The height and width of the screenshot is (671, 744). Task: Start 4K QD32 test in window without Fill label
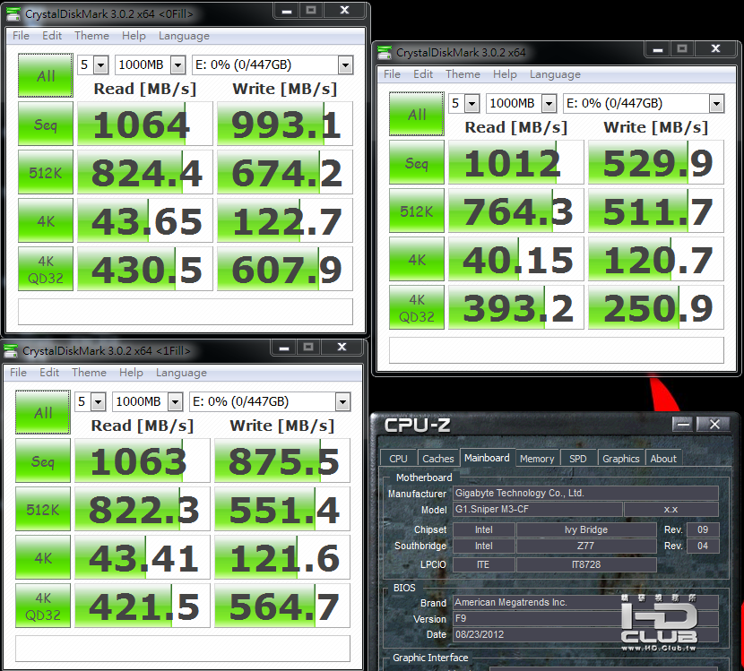coord(417,307)
